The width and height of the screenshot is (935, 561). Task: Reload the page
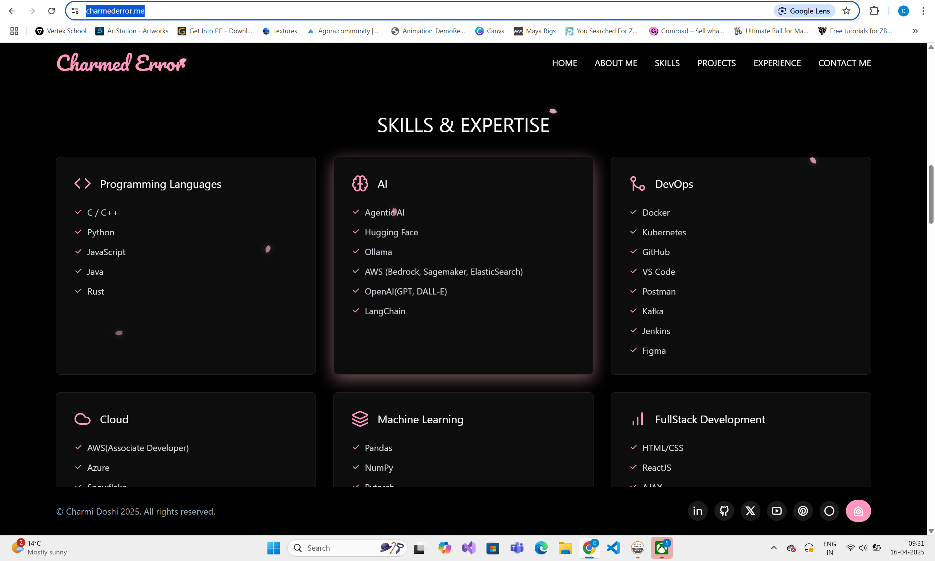click(52, 11)
